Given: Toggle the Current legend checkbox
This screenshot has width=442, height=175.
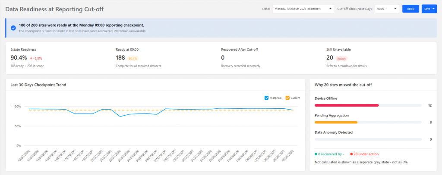Looking at the screenshot, I should (287, 98).
